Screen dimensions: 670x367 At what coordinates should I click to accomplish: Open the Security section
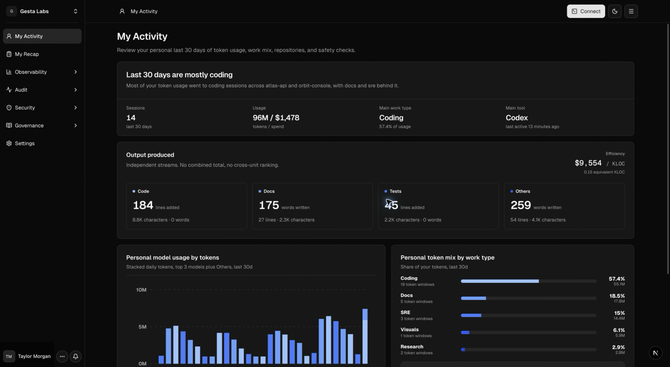pyautogui.click(x=42, y=108)
